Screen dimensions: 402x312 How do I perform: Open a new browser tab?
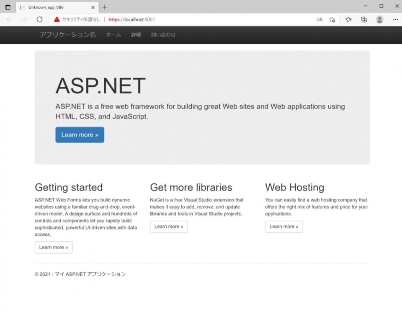[x=105, y=7]
